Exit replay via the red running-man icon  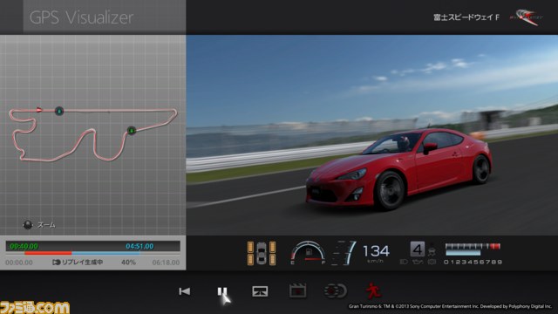coord(373,290)
